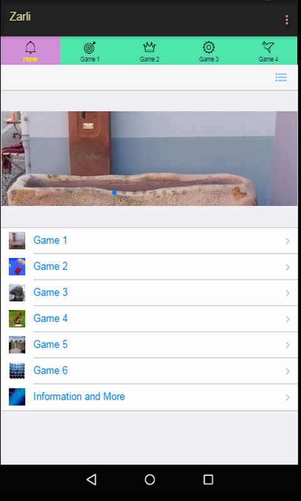This screenshot has height=501, width=301.
Task: Expand the Game 1 row chevron
Action: [x=288, y=241]
